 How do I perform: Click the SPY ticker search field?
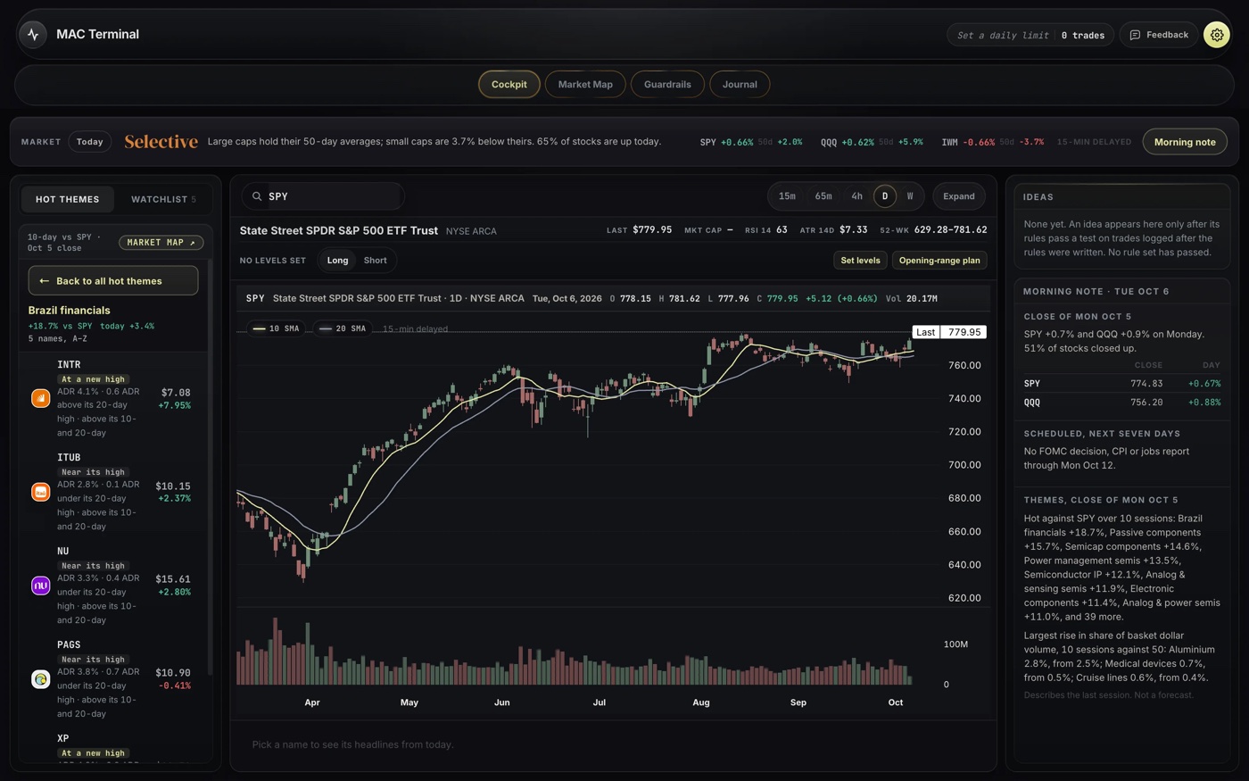[323, 196]
